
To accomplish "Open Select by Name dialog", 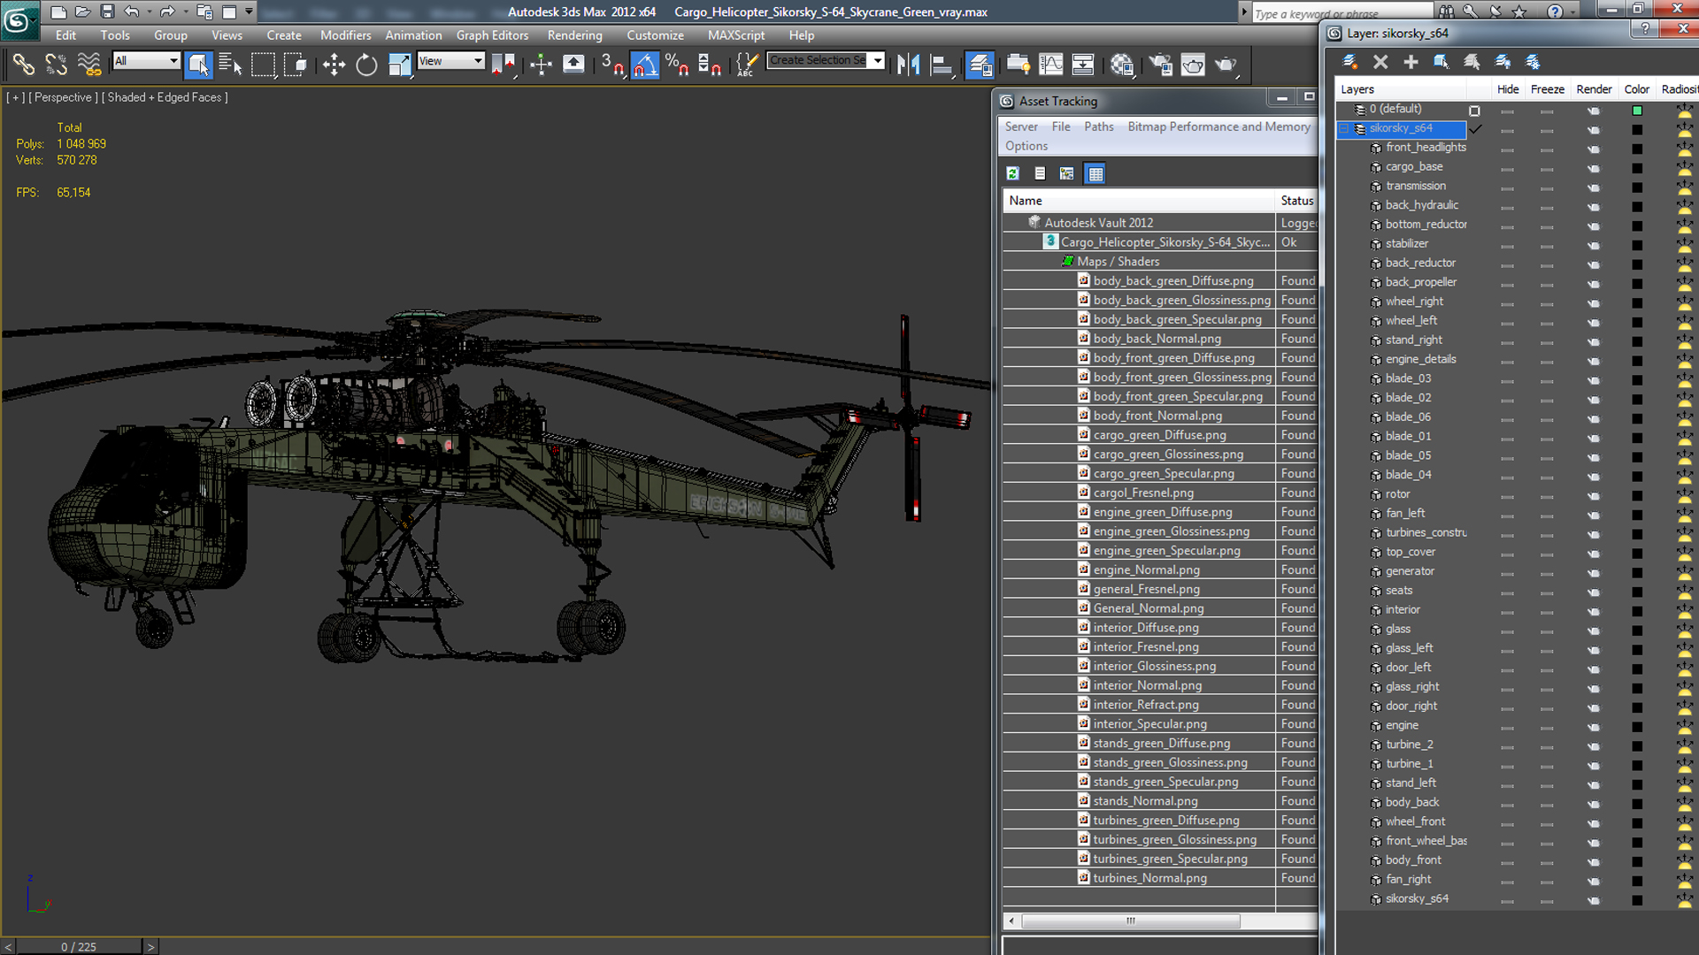I will click(230, 64).
